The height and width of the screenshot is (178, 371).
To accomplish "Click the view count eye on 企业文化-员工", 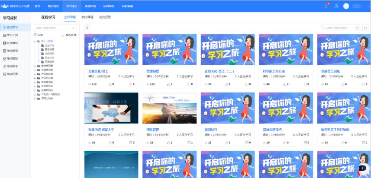I will pos(90,84).
